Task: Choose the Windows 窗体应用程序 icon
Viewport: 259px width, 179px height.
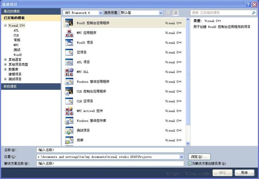Action: click(x=69, y=81)
